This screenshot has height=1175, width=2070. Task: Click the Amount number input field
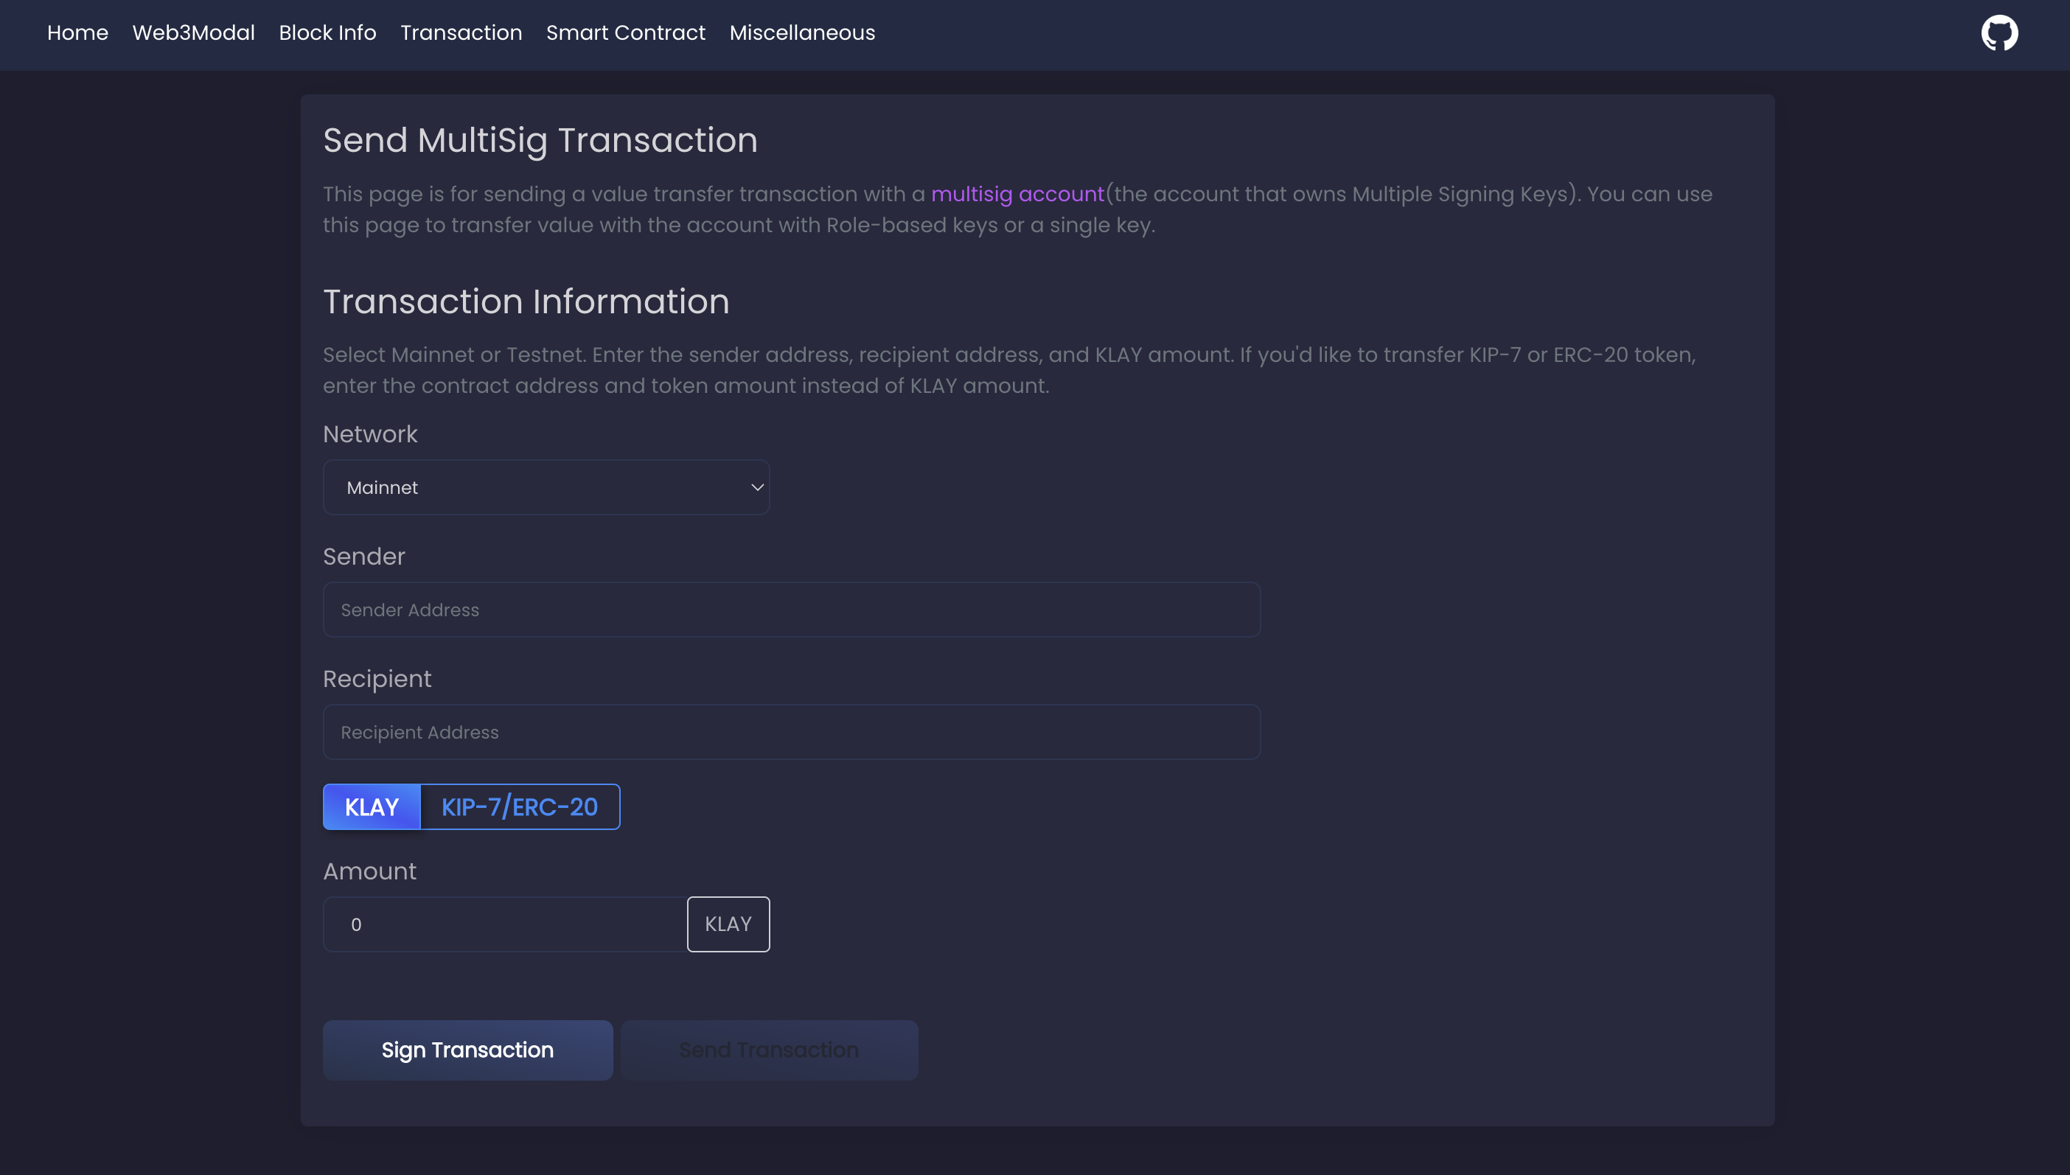pyautogui.click(x=501, y=924)
